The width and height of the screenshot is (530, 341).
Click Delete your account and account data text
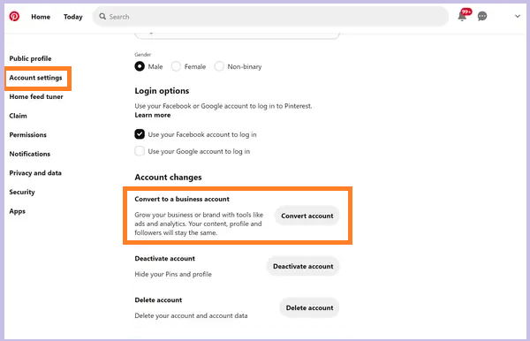click(191, 315)
